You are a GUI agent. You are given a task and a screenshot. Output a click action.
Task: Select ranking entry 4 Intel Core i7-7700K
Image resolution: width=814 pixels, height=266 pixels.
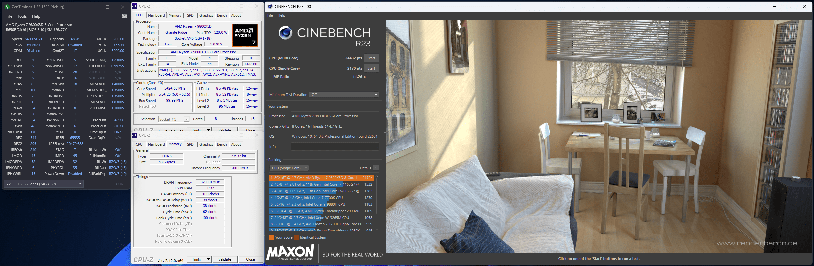click(321, 198)
